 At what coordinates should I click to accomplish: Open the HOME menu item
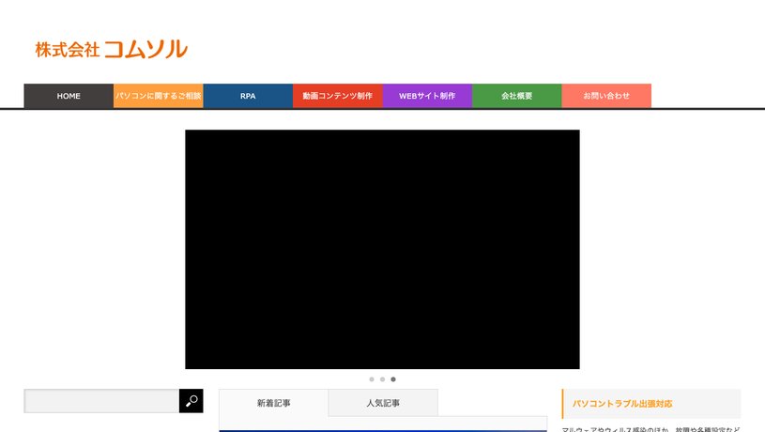[69, 96]
